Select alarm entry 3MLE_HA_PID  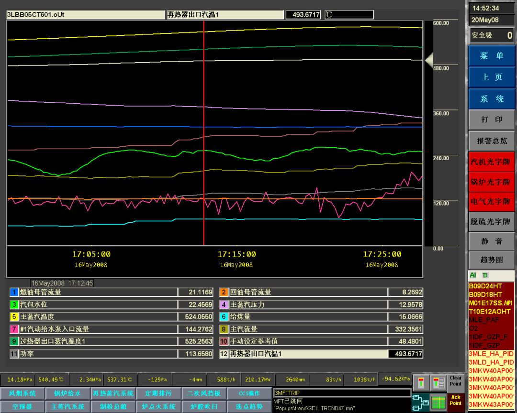point(491,354)
